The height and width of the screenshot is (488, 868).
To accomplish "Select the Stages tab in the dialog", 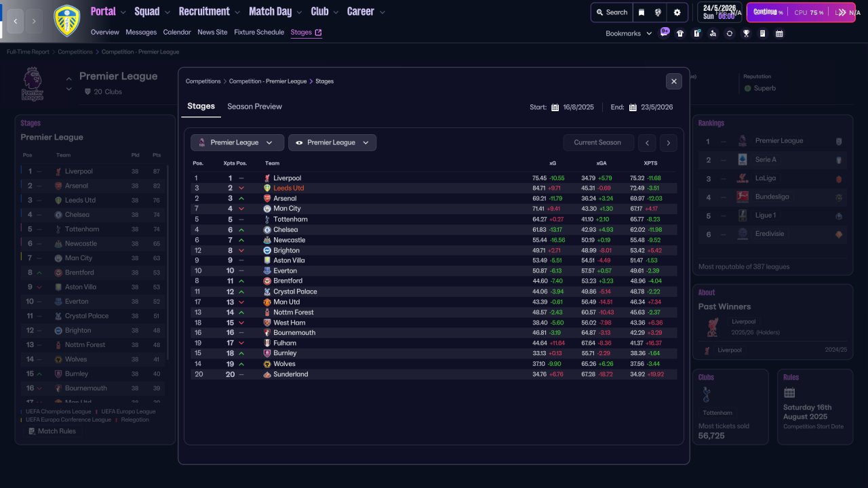I will [201, 106].
